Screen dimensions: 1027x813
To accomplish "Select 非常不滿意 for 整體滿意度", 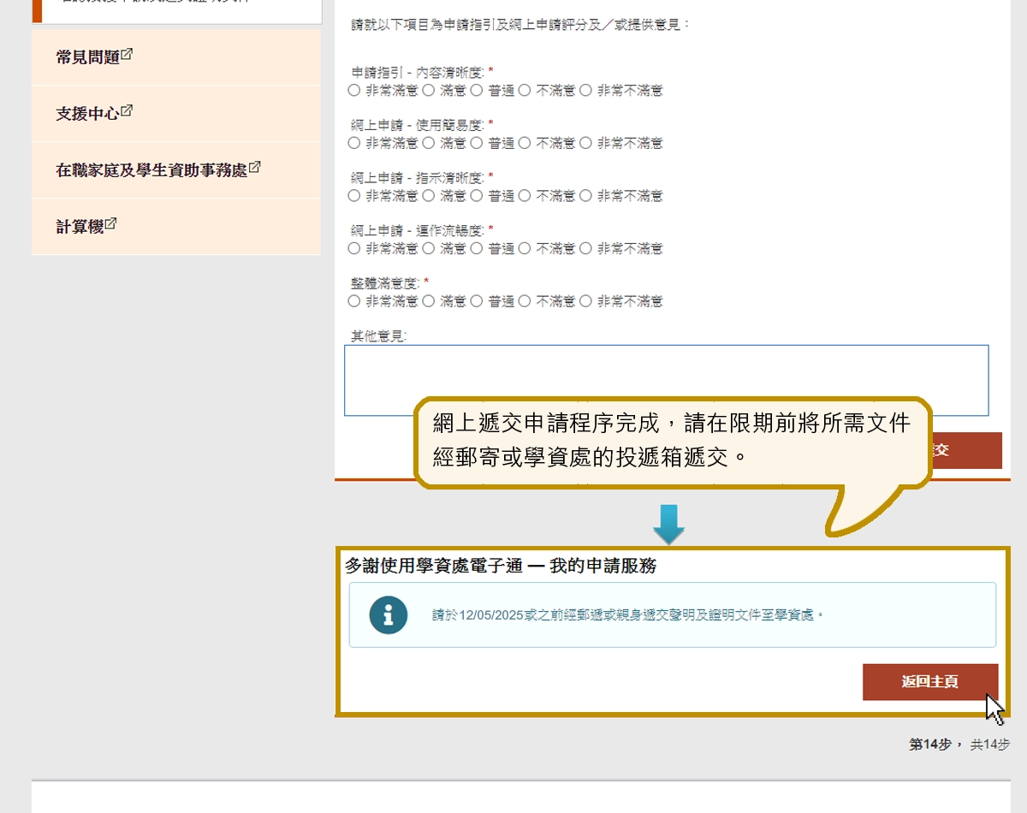I will tap(585, 301).
